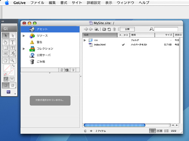The image size is (189, 141).
Task: Sort by 名前 column header
Action: tap(100, 35)
